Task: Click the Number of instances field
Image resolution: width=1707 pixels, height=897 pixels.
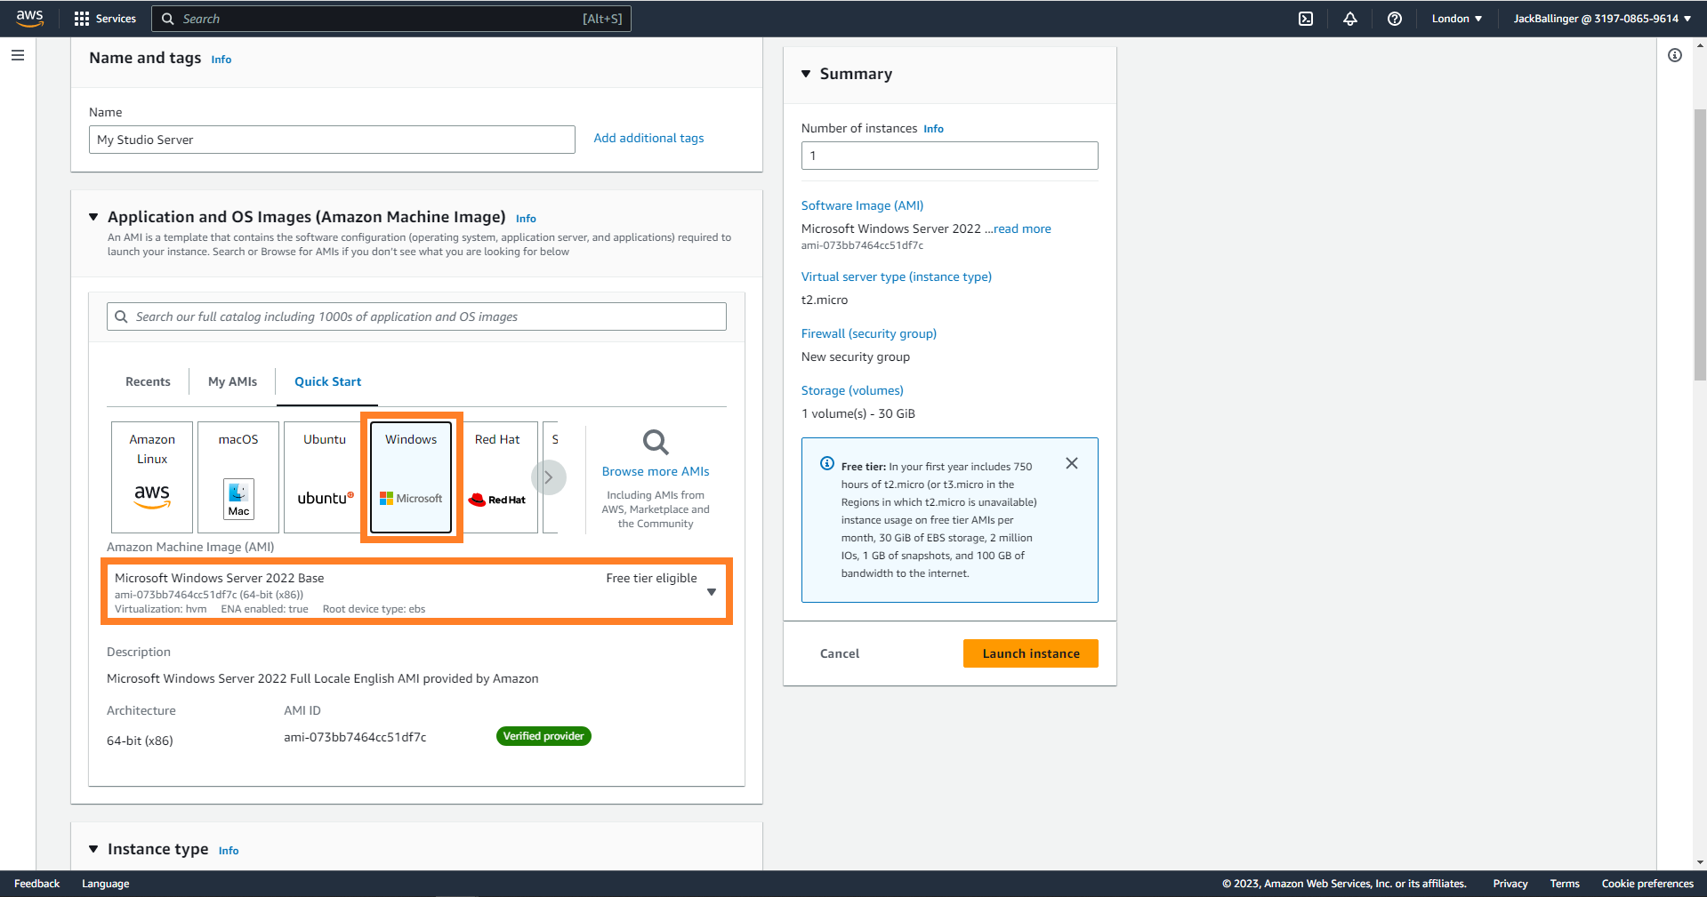Action: [x=949, y=156]
